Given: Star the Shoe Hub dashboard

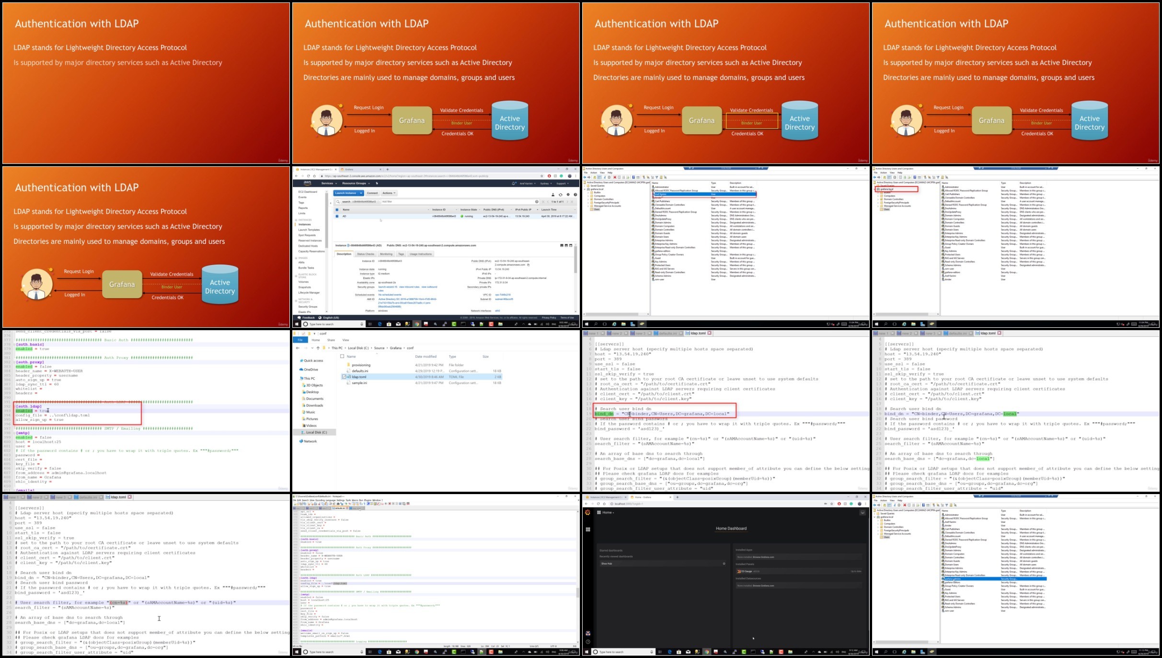Looking at the screenshot, I should click(x=724, y=564).
